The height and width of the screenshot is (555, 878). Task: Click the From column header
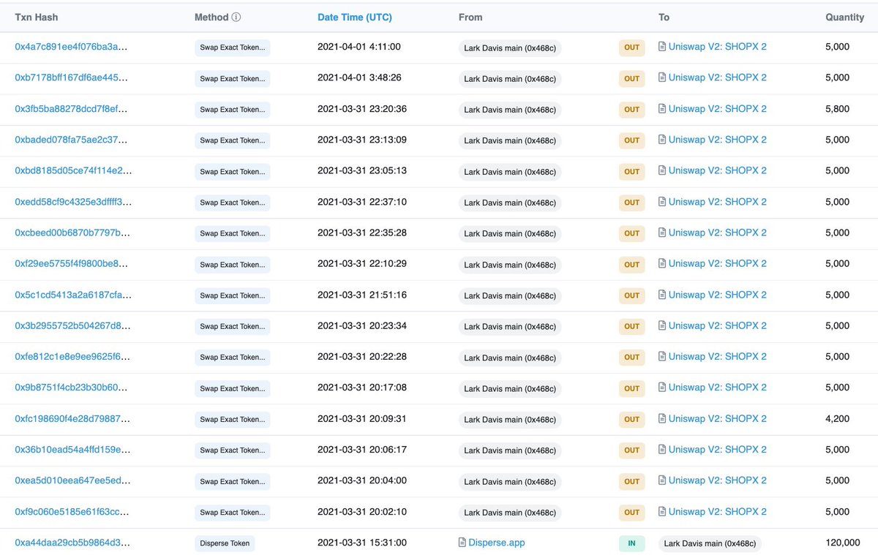pyautogui.click(x=470, y=17)
